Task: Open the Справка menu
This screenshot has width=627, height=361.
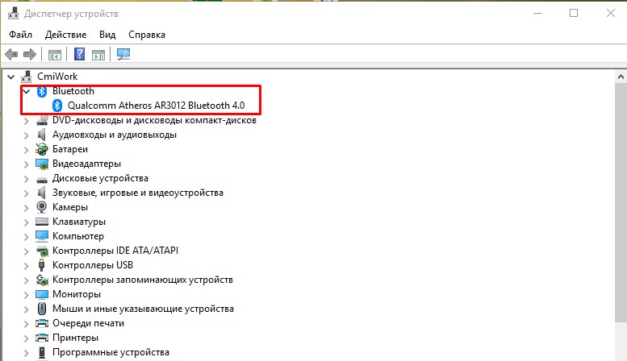Action: (x=147, y=35)
